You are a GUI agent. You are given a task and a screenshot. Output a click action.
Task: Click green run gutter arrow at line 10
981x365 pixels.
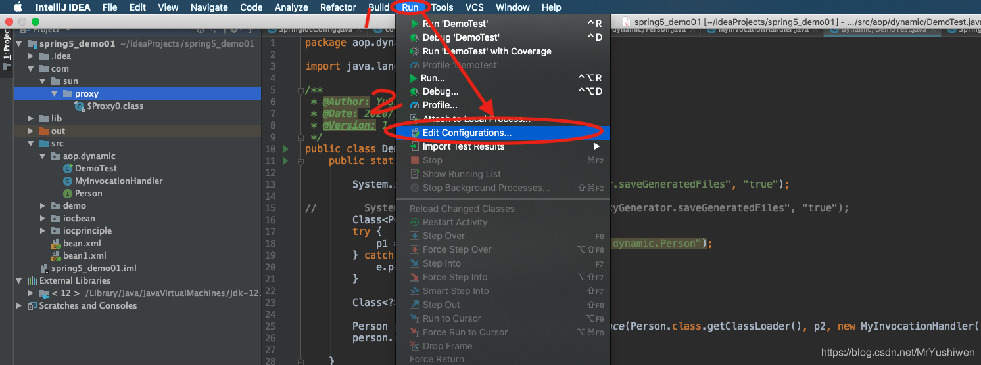pos(285,149)
